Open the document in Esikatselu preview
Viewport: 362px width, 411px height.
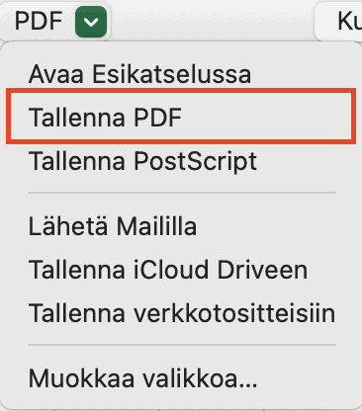[x=181, y=74]
